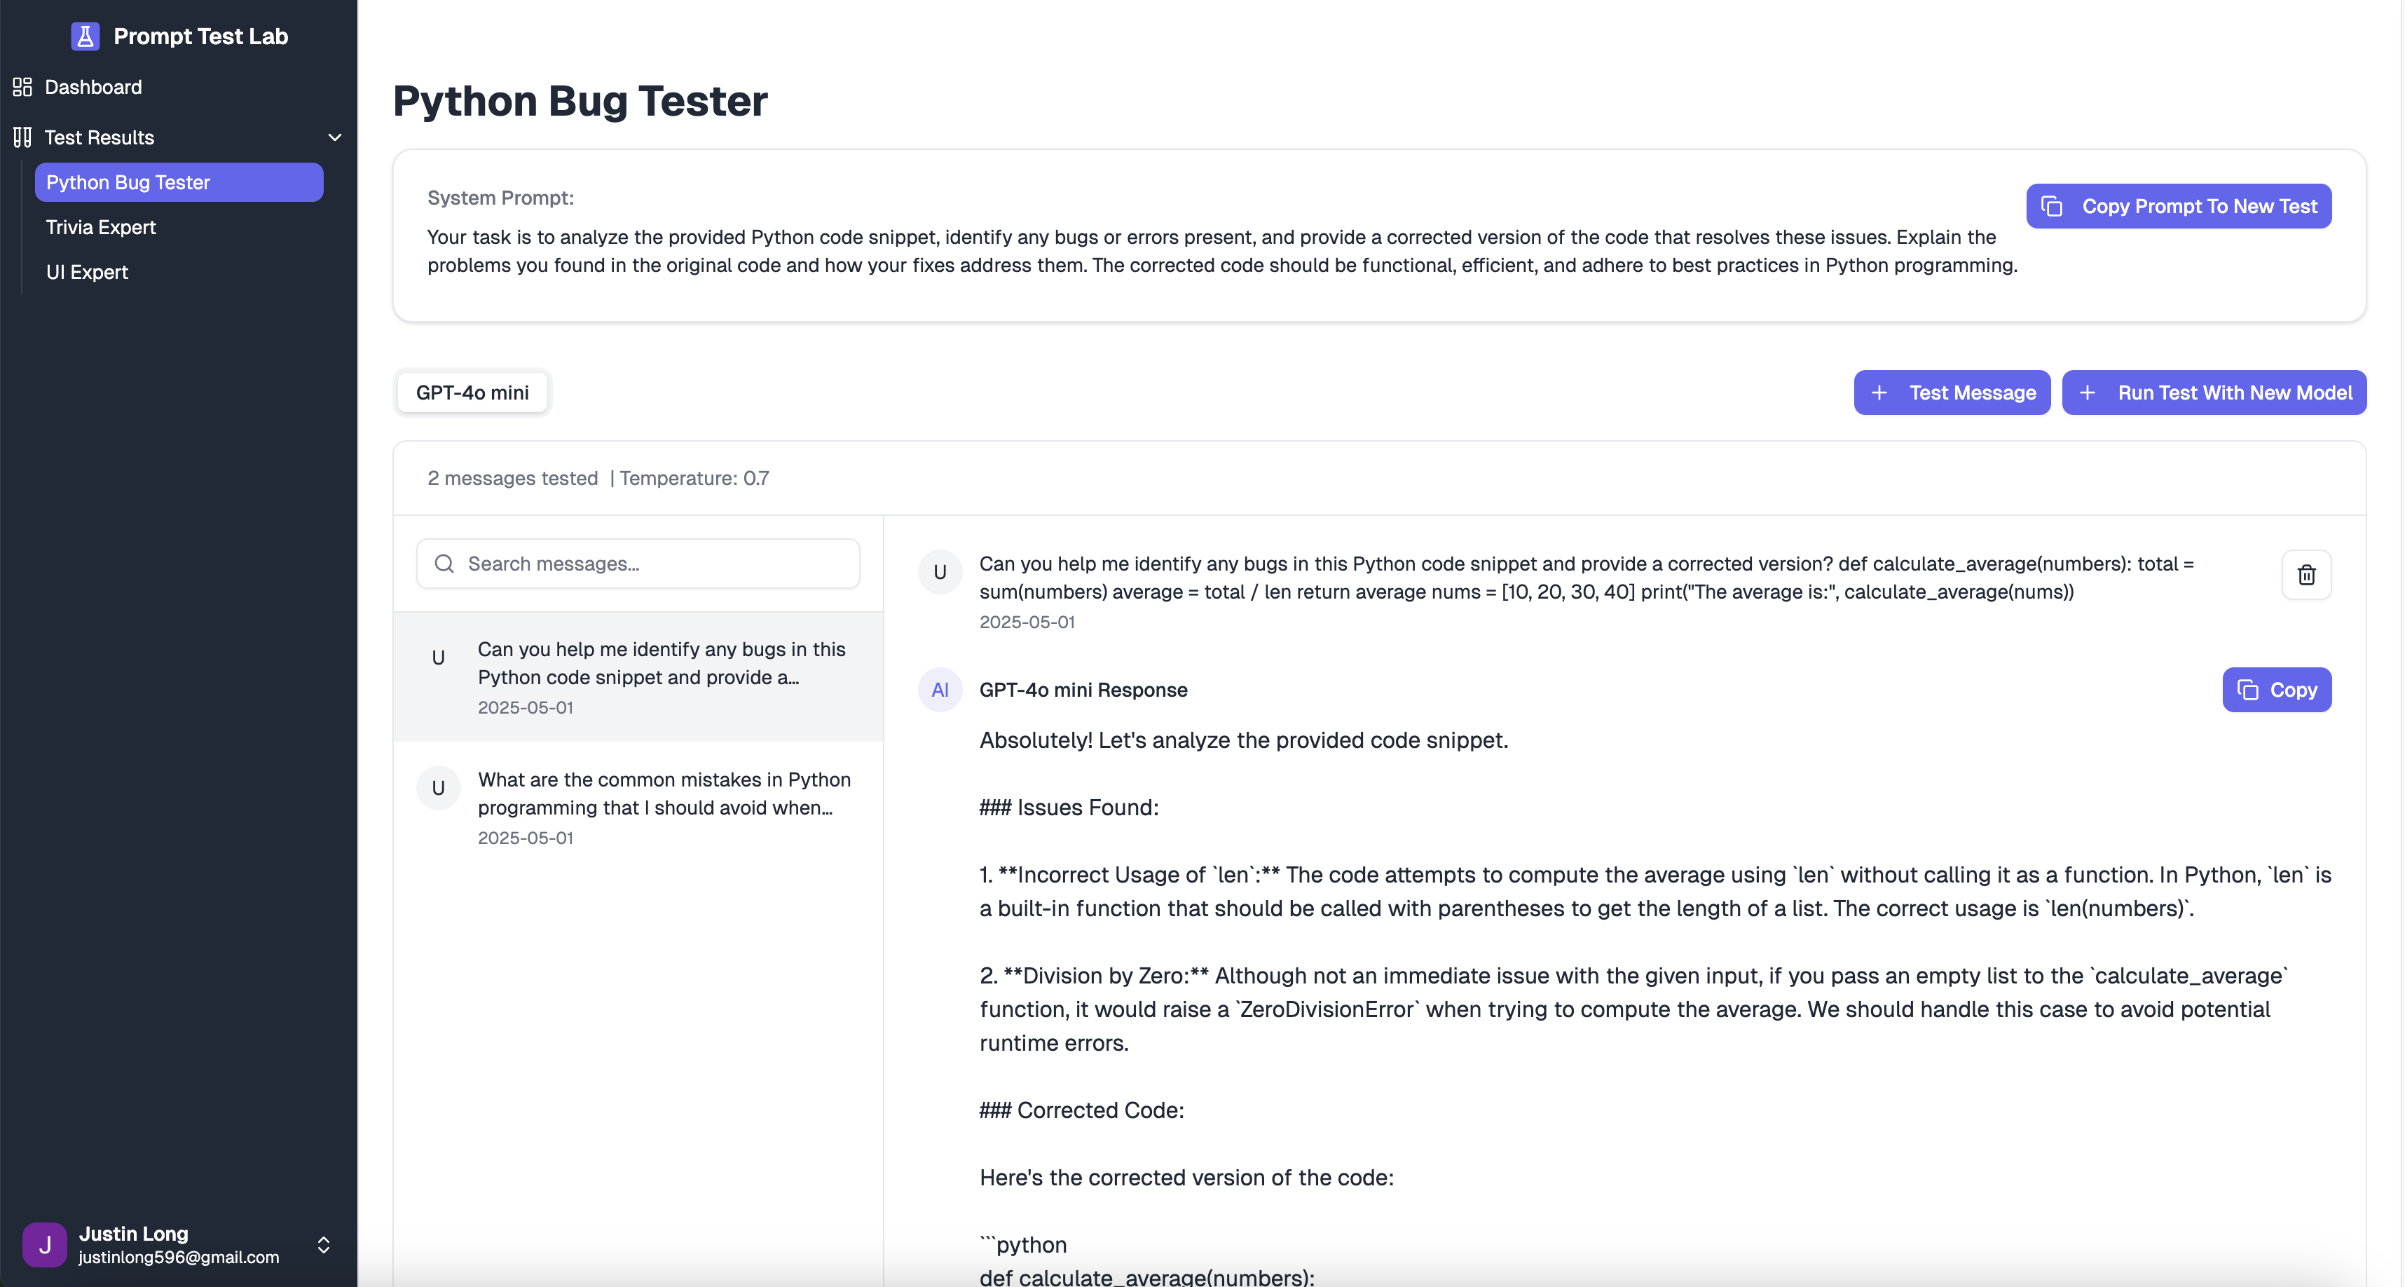Click the Prompt Test Lab flask logo
This screenshot has height=1287, width=2405.
tap(85, 36)
